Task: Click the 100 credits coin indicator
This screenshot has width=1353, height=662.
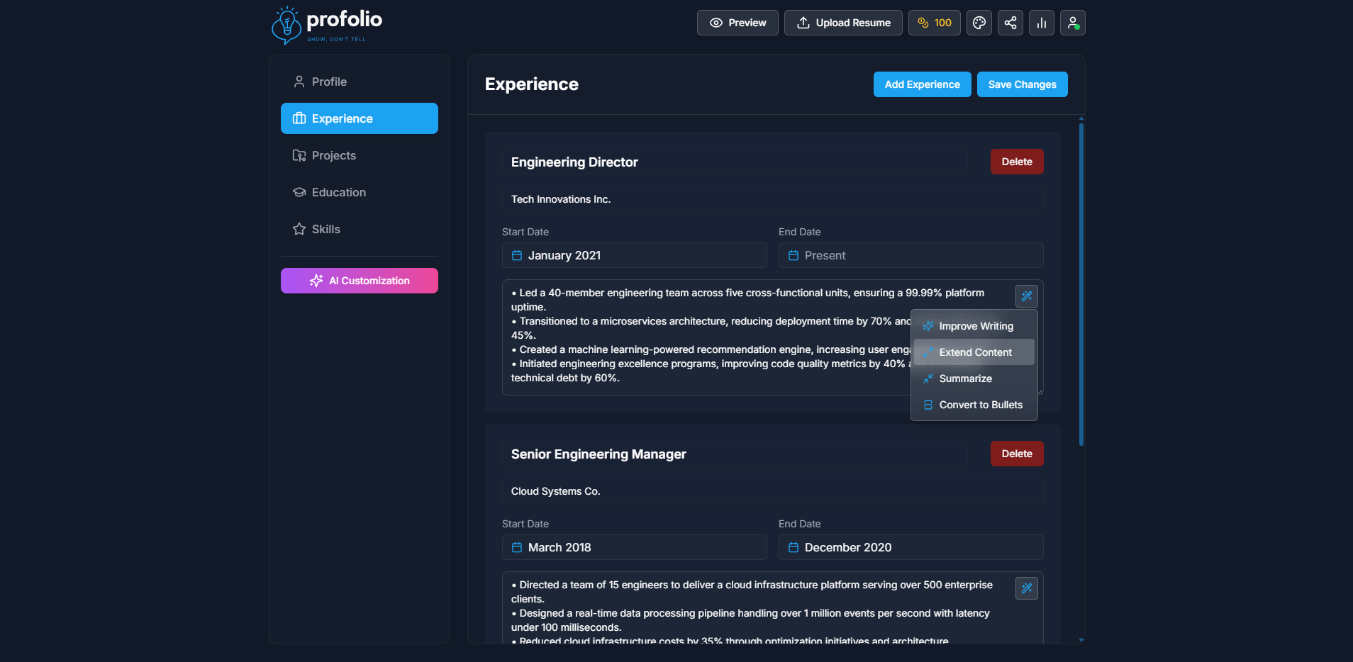Action: [935, 23]
